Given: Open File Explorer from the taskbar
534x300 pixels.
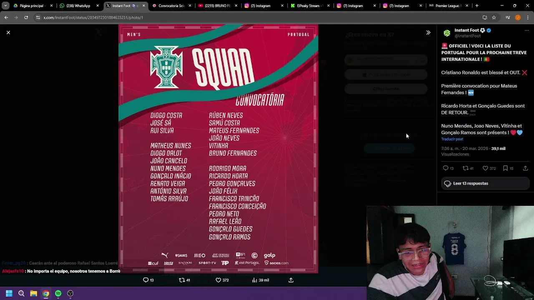Looking at the screenshot, I should [34, 293].
